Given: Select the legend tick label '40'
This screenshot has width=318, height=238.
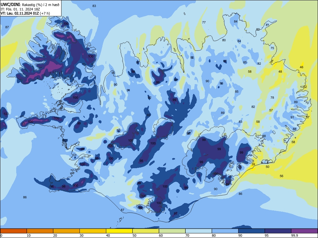Looking at the screenshot, I should pos(108,235).
